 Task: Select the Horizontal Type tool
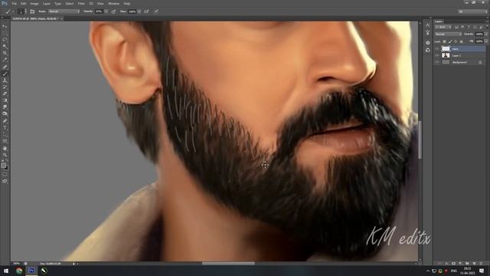click(5, 128)
